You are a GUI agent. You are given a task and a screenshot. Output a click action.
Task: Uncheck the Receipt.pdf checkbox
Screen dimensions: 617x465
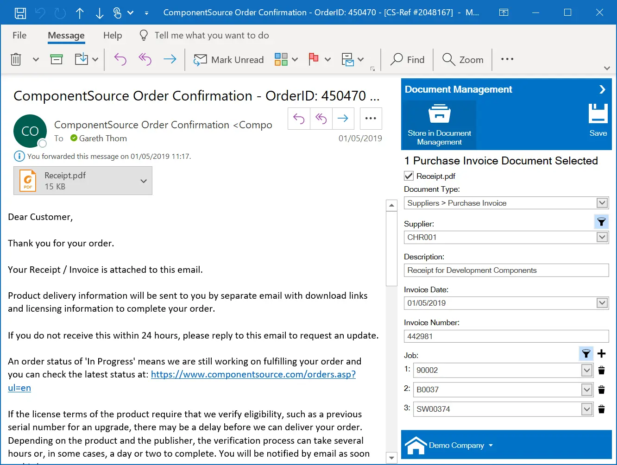(409, 176)
